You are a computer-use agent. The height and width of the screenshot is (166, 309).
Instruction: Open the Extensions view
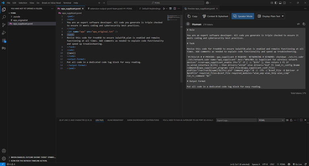point(4,41)
